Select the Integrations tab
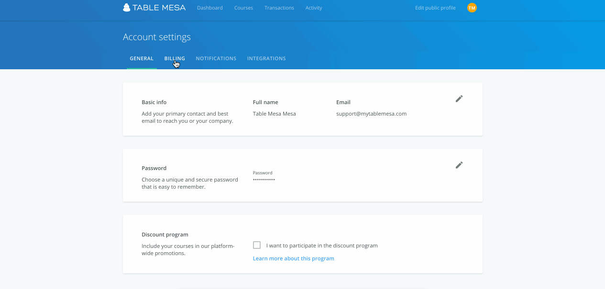The width and height of the screenshot is (605, 289). coord(266,58)
